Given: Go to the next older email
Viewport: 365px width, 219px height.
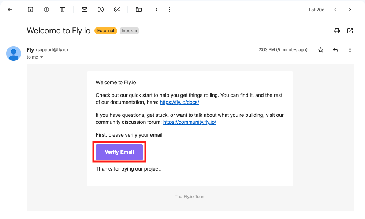Looking at the screenshot, I should 350,10.
